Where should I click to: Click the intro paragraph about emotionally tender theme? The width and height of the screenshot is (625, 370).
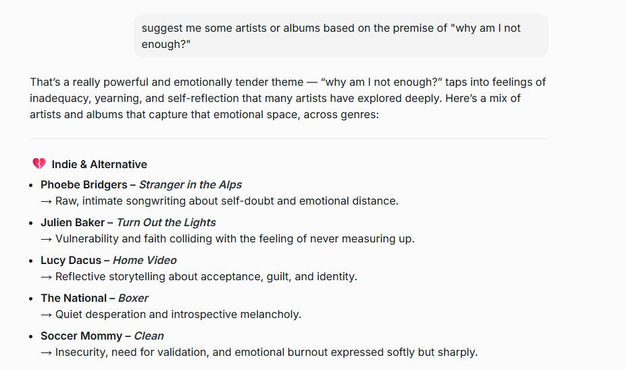pyautogui.click(x=288, y=98)
